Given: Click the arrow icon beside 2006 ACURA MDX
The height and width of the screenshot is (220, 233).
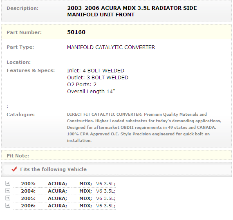Looking at the screenshot, I should tap(8, 205).
